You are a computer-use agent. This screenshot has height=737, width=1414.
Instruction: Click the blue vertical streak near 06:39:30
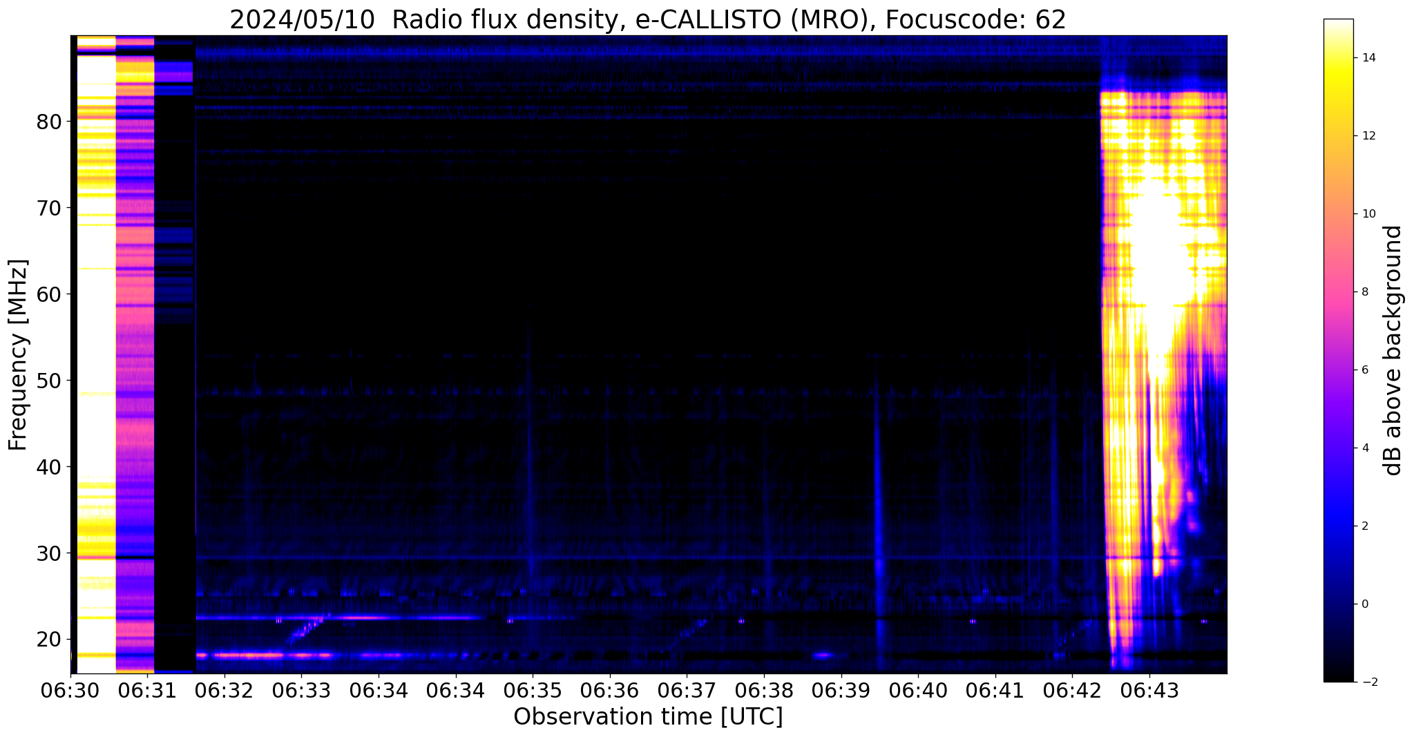tap(878, 525)
